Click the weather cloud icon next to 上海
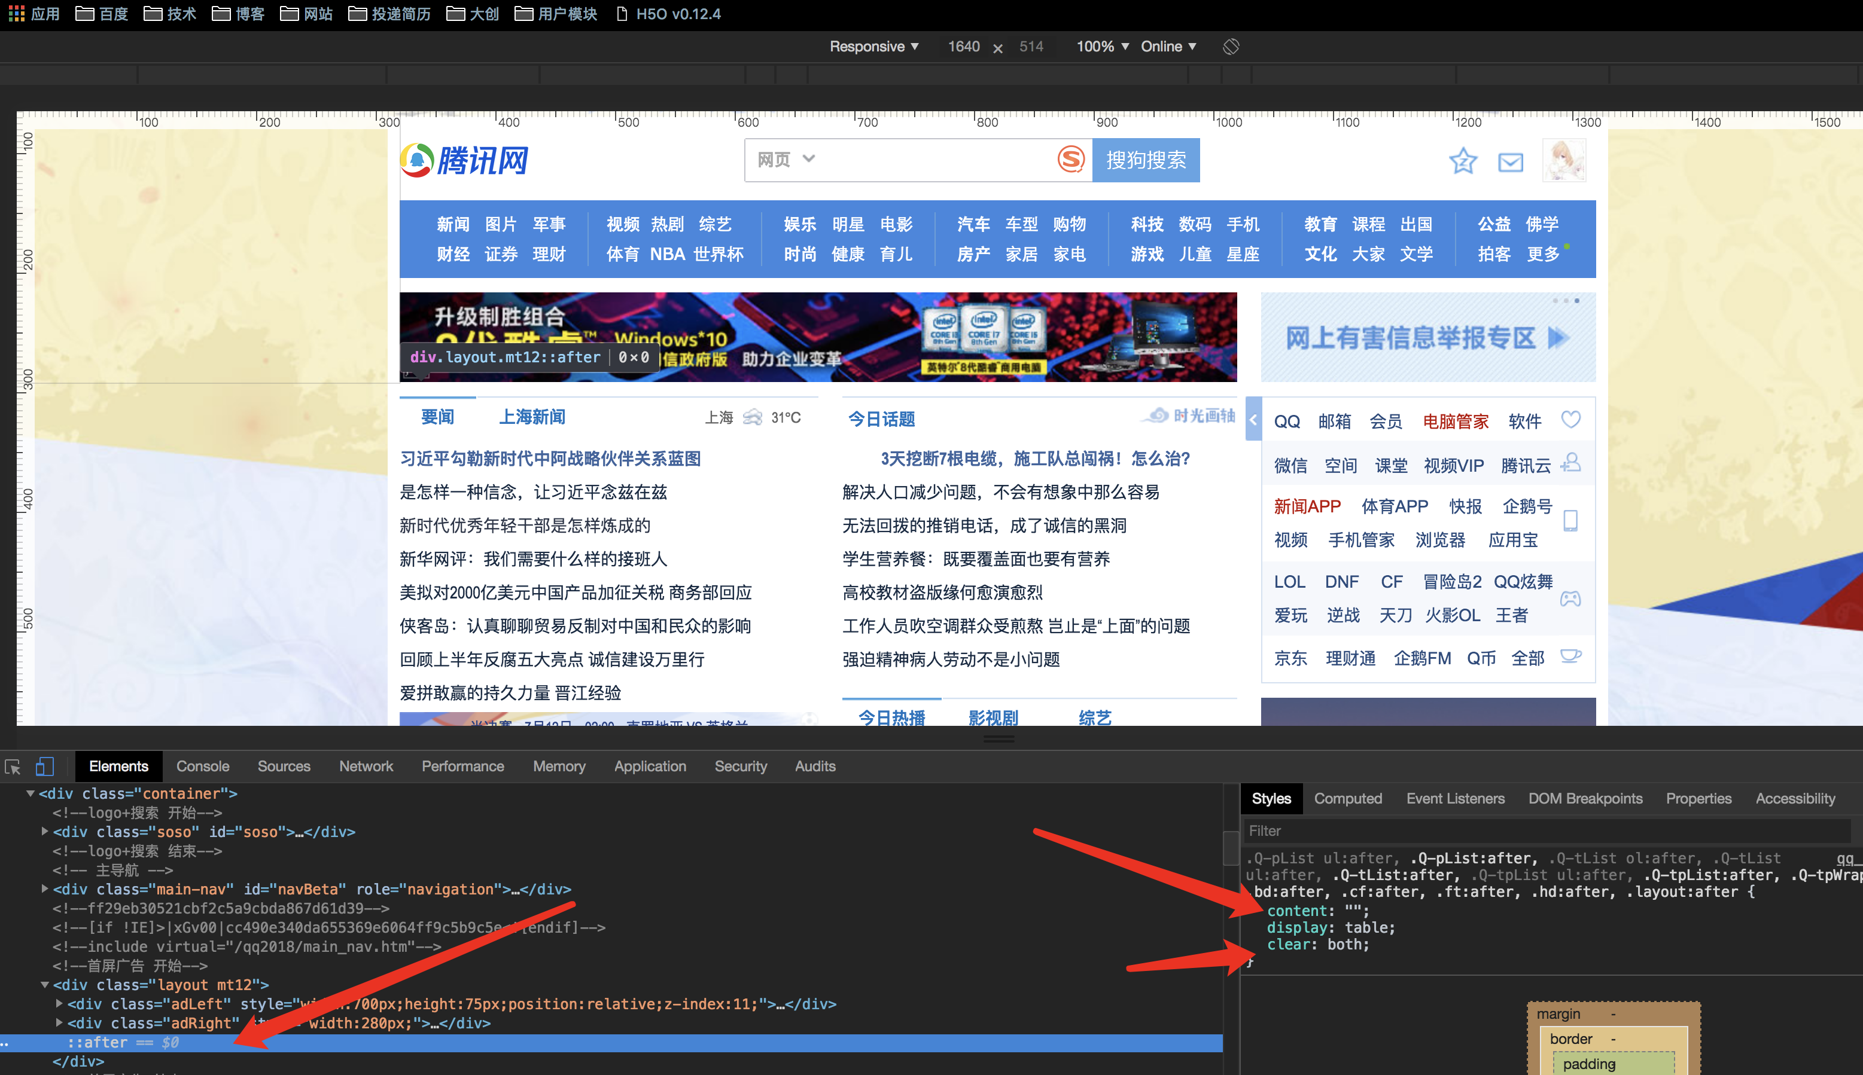 (753, 417)
